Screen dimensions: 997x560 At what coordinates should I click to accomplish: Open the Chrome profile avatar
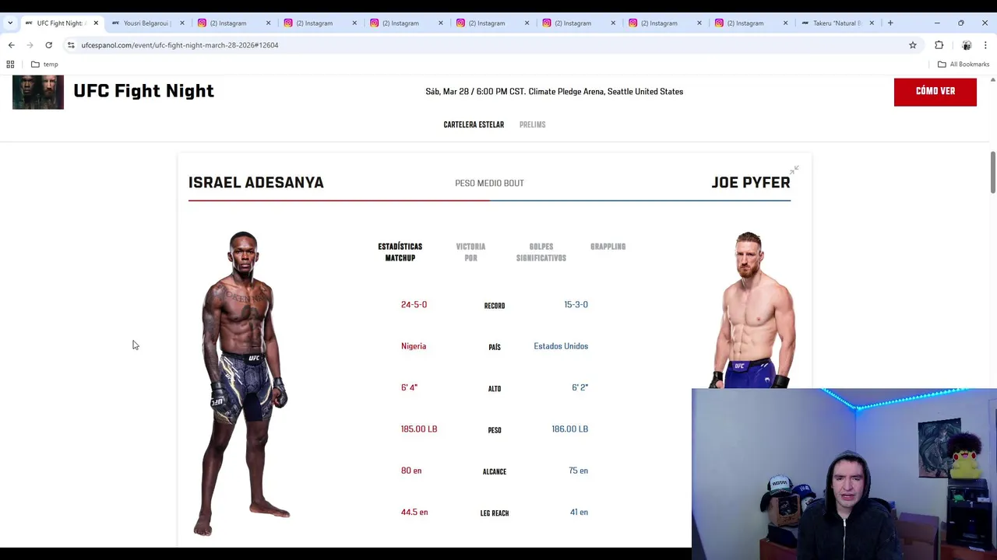[x=967, y=45]
